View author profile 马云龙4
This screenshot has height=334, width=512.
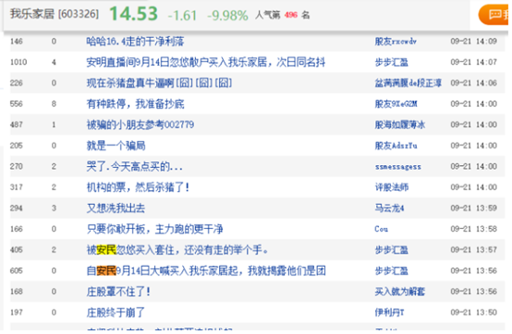(x=389, y=209)
